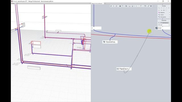Screen dimensions: 182x102
Task: Maximize the Renga Professional window
Action: pos(163,1)
